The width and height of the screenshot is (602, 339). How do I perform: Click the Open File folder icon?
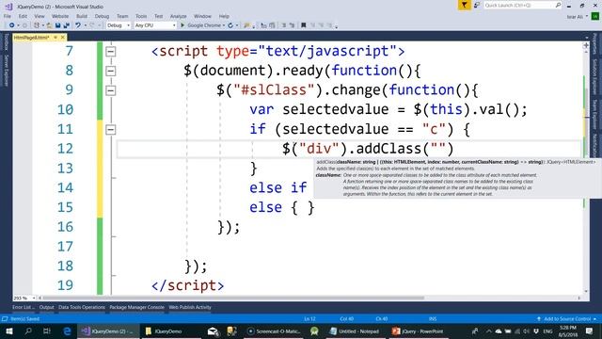(49, 25)
